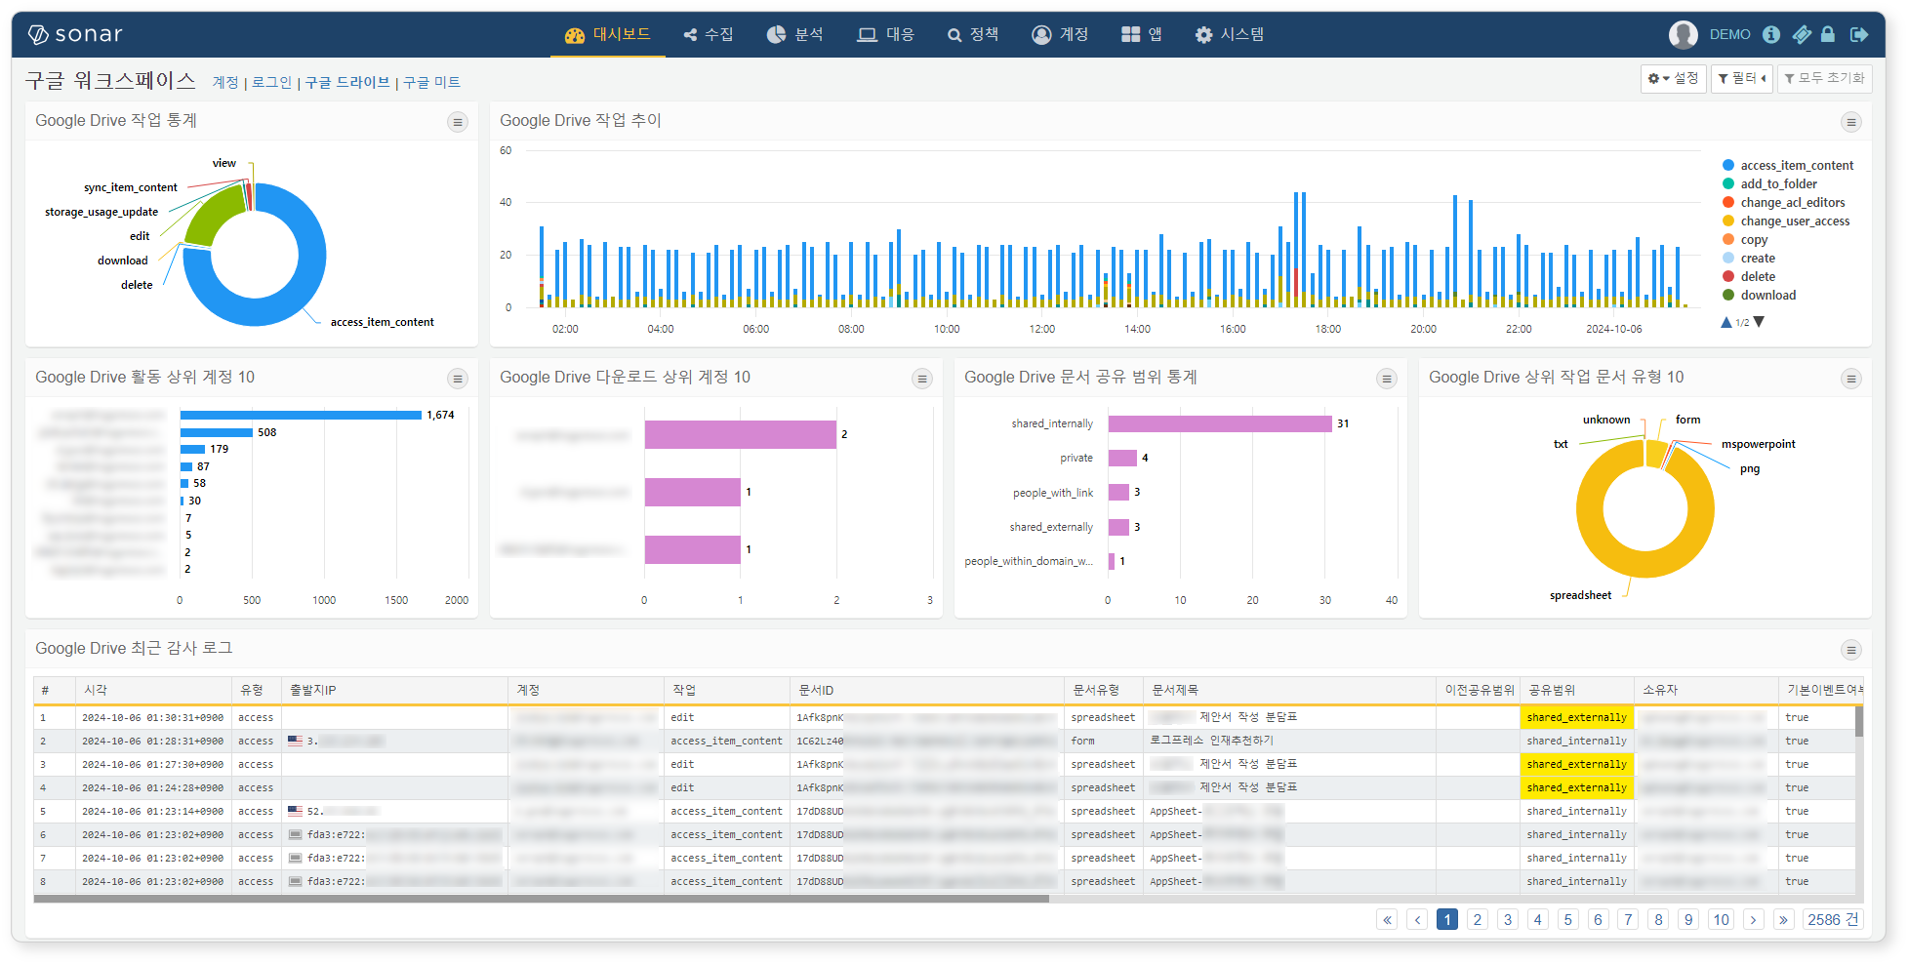
Task: Go to audit log page 10
Action: [1721, 919]
